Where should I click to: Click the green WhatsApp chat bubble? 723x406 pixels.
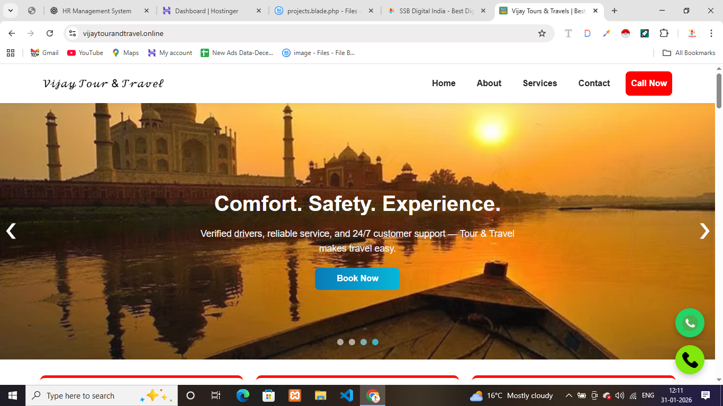pos(690,322)
